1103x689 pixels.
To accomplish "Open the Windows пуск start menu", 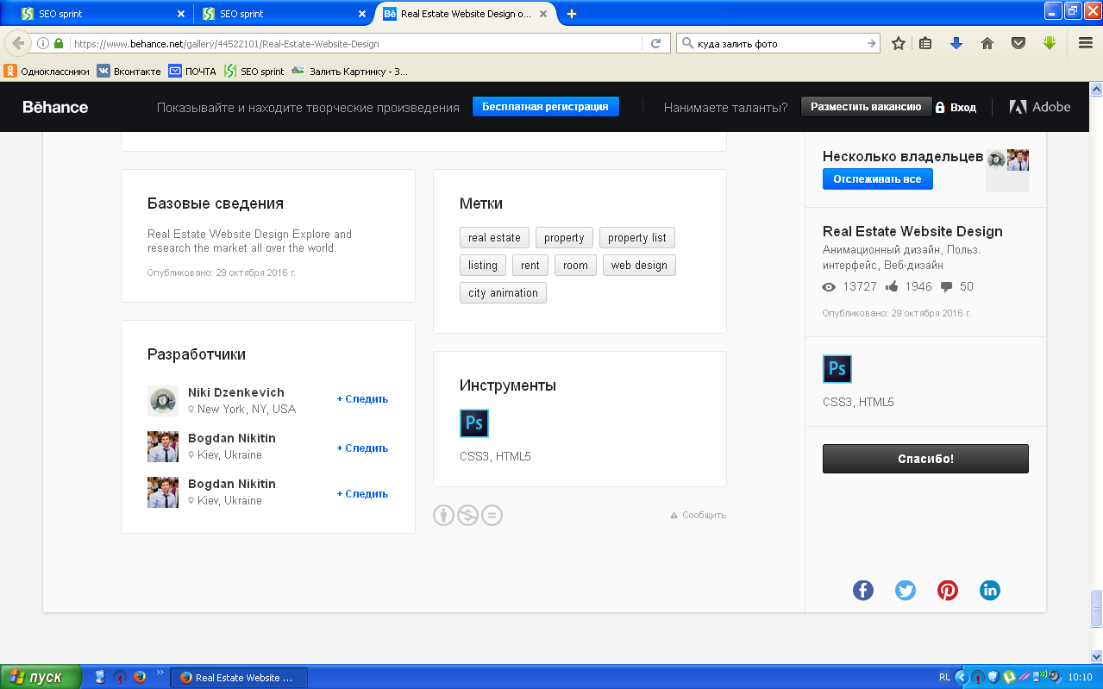I will click(x=41, y=678).
